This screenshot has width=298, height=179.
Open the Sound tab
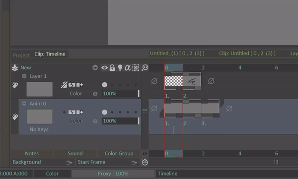point(75,153)
